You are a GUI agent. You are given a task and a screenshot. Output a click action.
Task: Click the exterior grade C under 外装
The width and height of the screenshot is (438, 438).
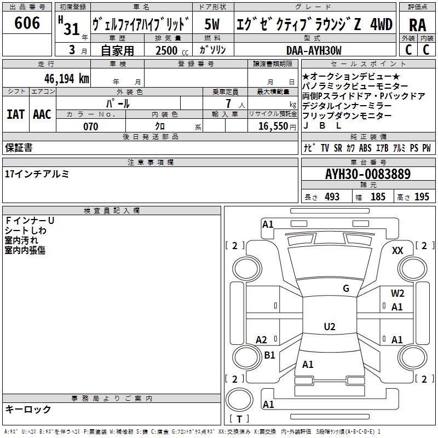[x=408, y=50]
